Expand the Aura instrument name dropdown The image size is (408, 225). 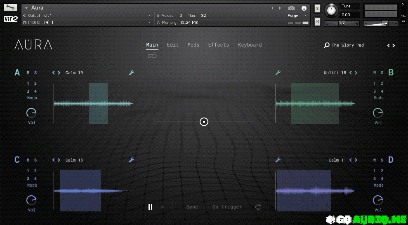pos(26,8)
